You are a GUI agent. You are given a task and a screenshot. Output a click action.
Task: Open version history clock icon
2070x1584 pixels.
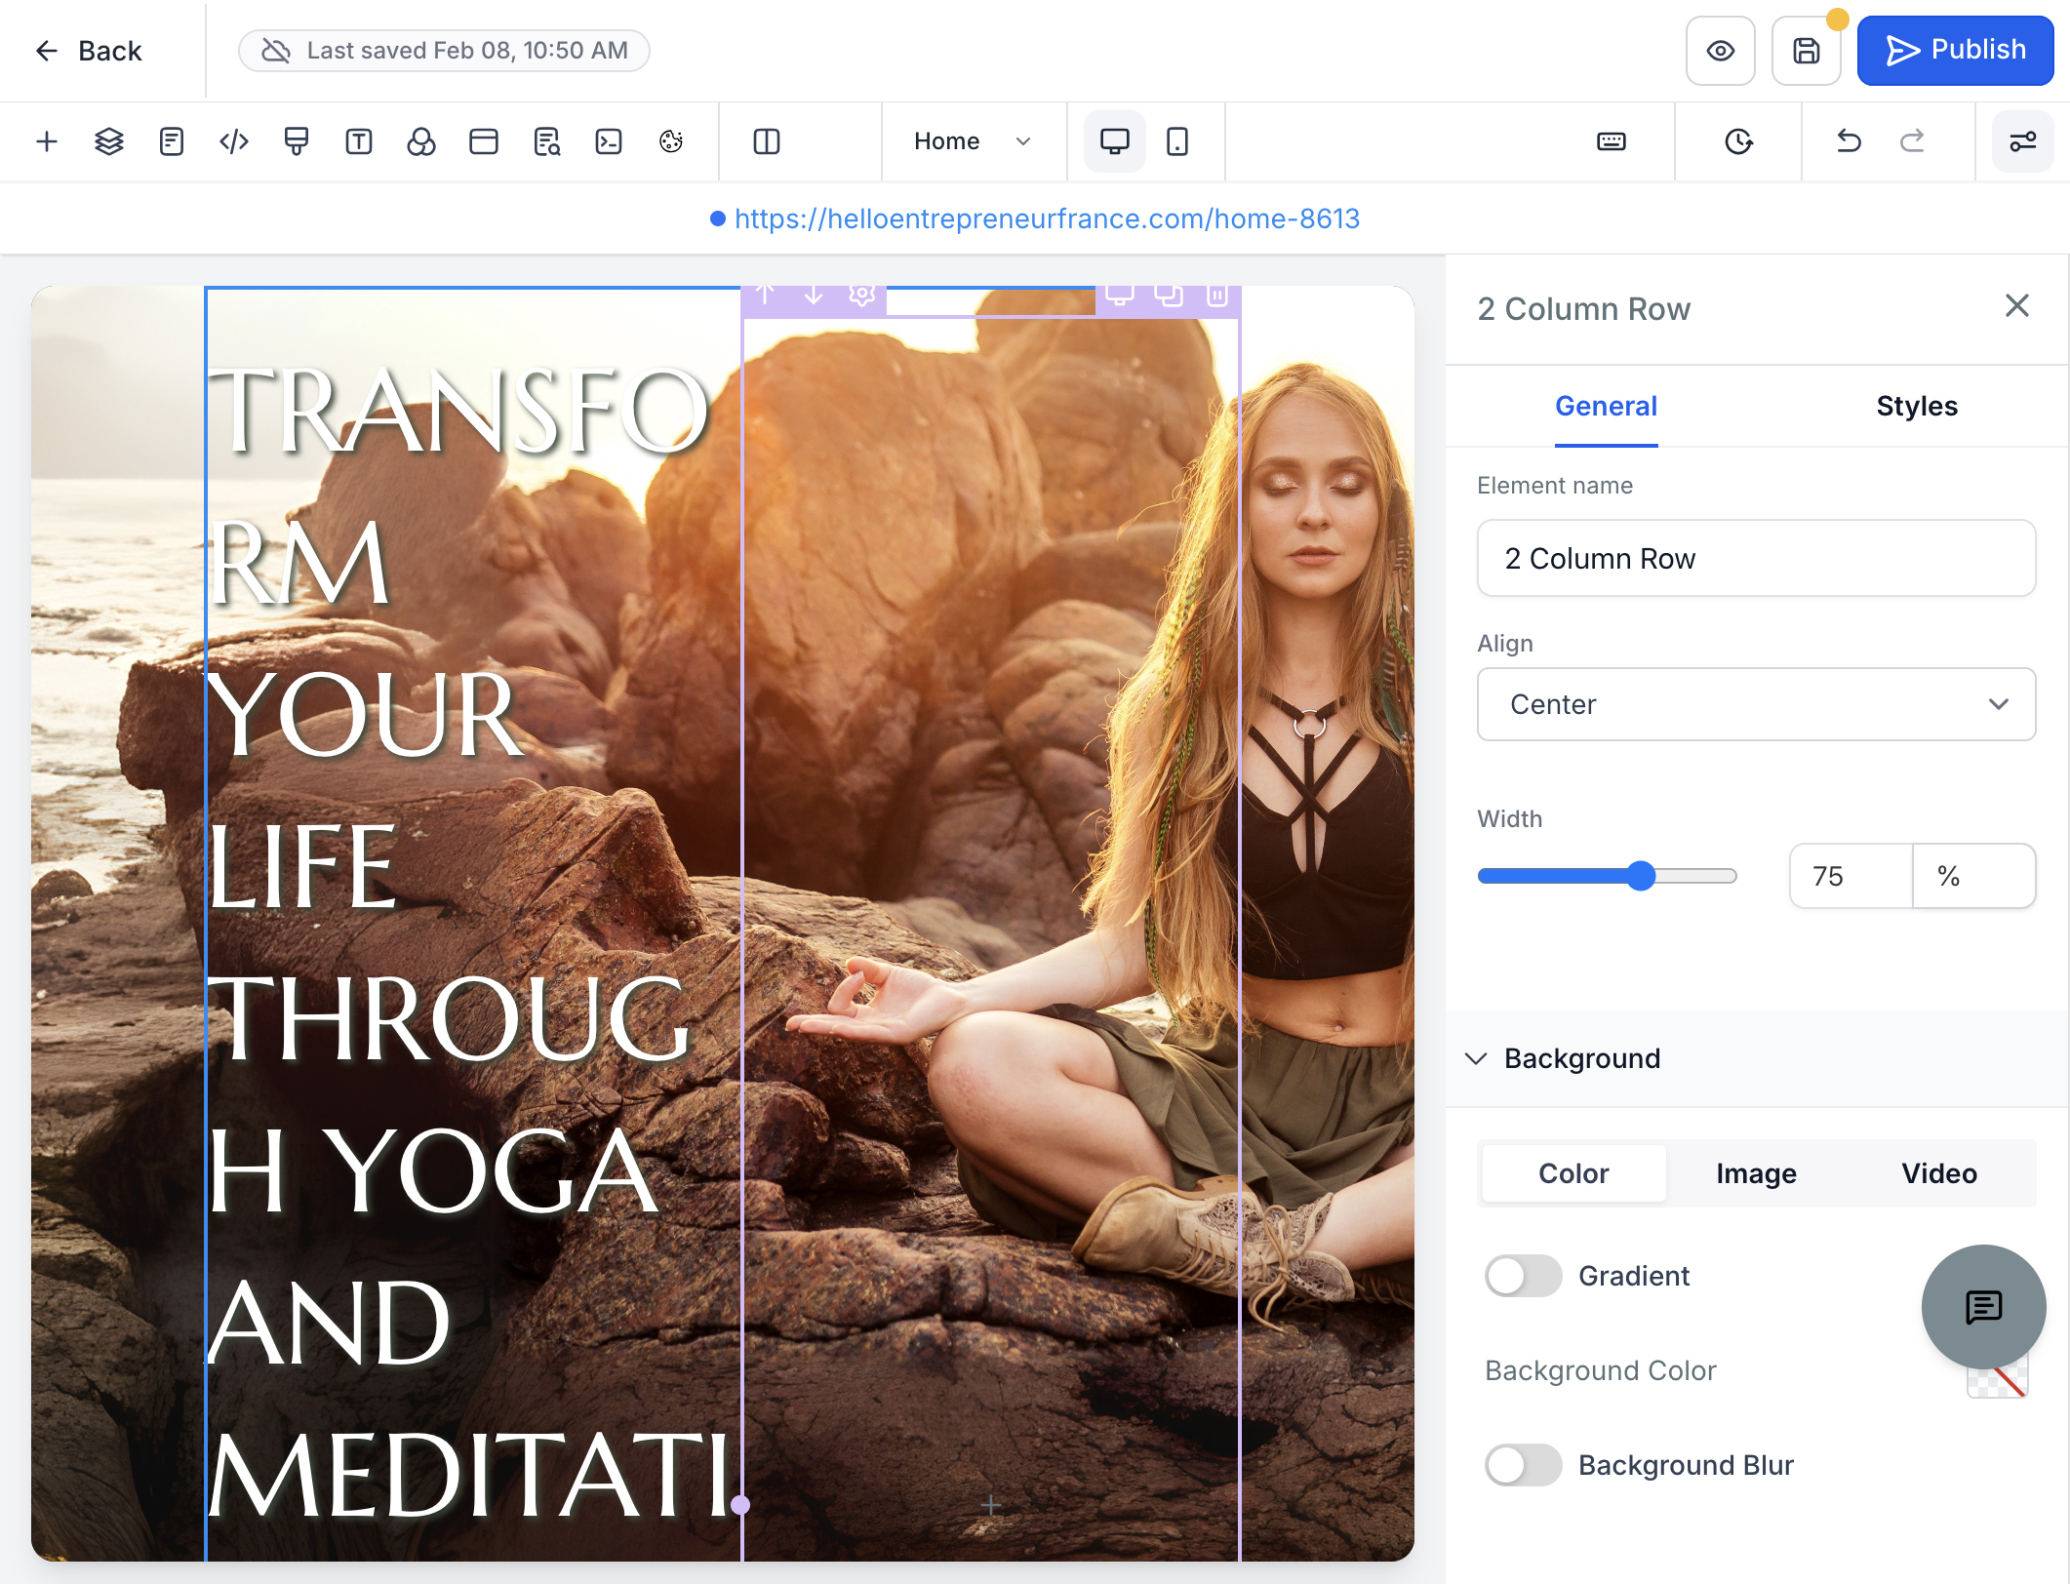1738,142
